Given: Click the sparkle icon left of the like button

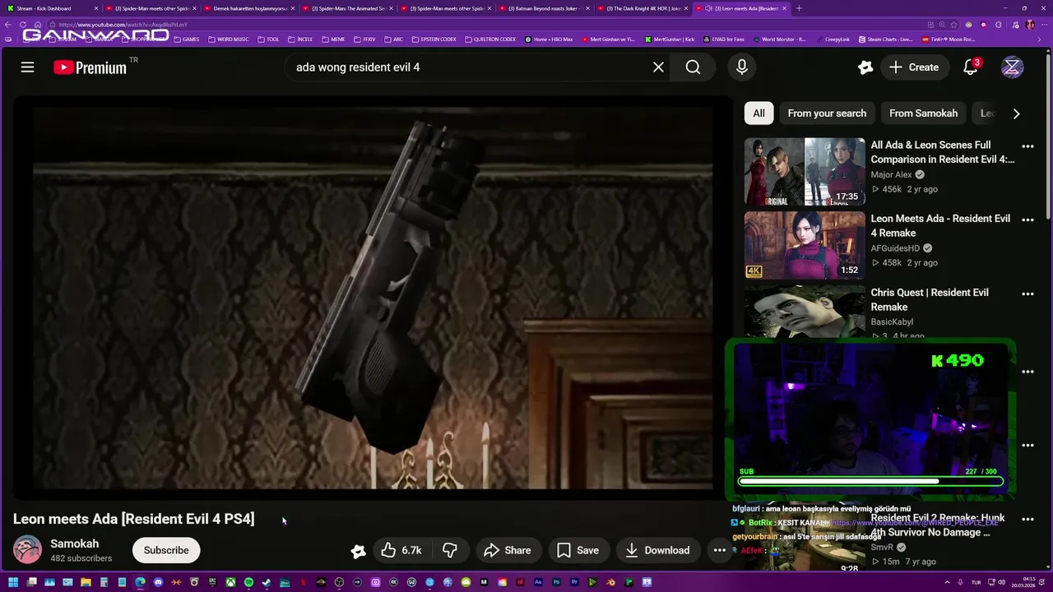Looking at the screenshot, I should [358, 551].
